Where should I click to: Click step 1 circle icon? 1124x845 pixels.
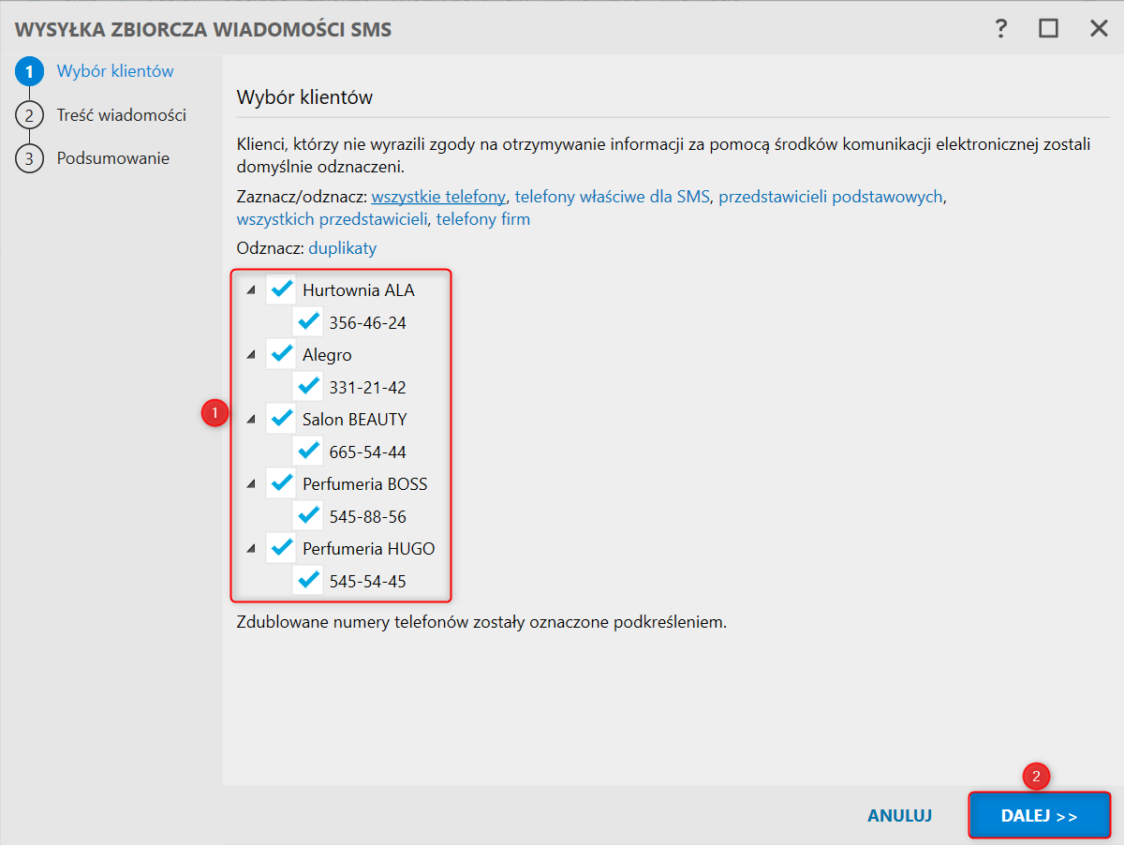coord(29,71)
